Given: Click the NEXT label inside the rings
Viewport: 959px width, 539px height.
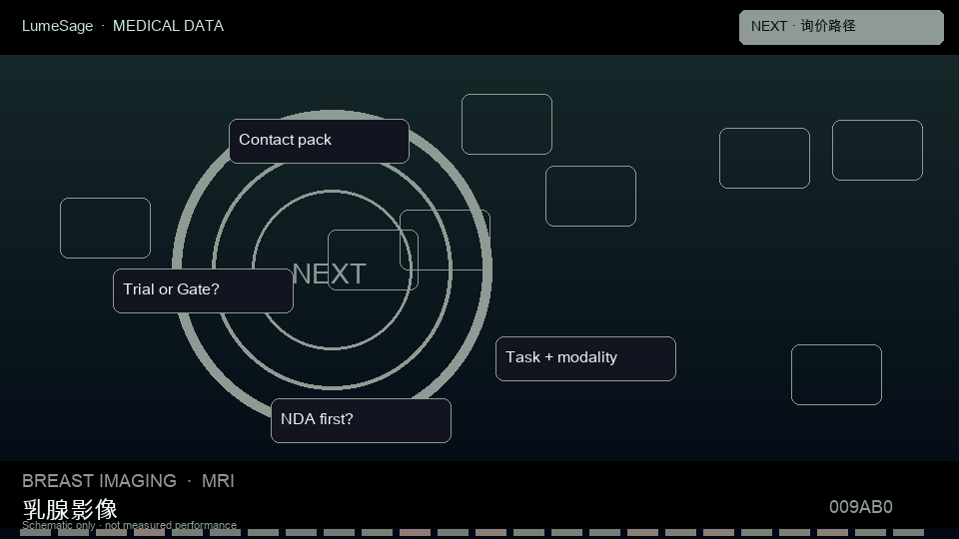Looking at the screenshot, I should (329, 273).
